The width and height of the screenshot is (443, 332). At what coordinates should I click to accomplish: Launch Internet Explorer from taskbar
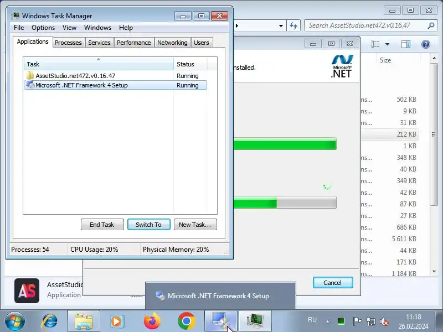50,321
